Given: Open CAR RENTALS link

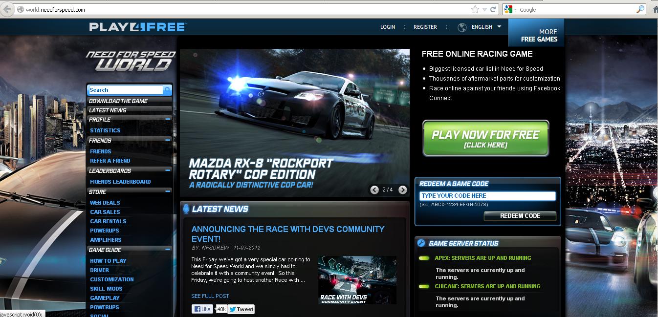Looking at the screenshot, I should coord(108,221).
